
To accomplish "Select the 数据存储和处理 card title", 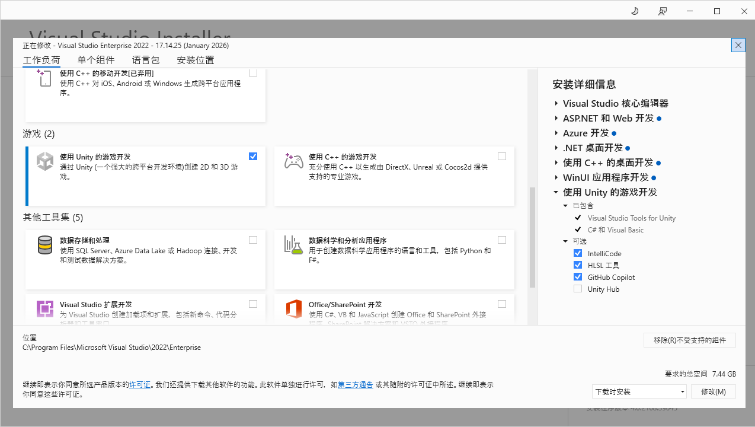I will 85,241.
